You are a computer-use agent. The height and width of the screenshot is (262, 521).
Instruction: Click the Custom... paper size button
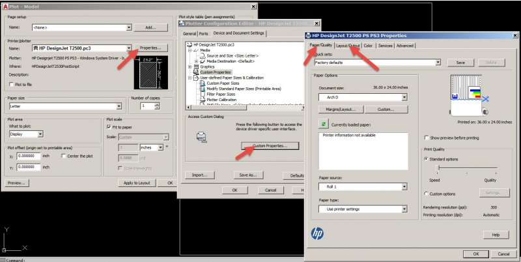point(386,109)
